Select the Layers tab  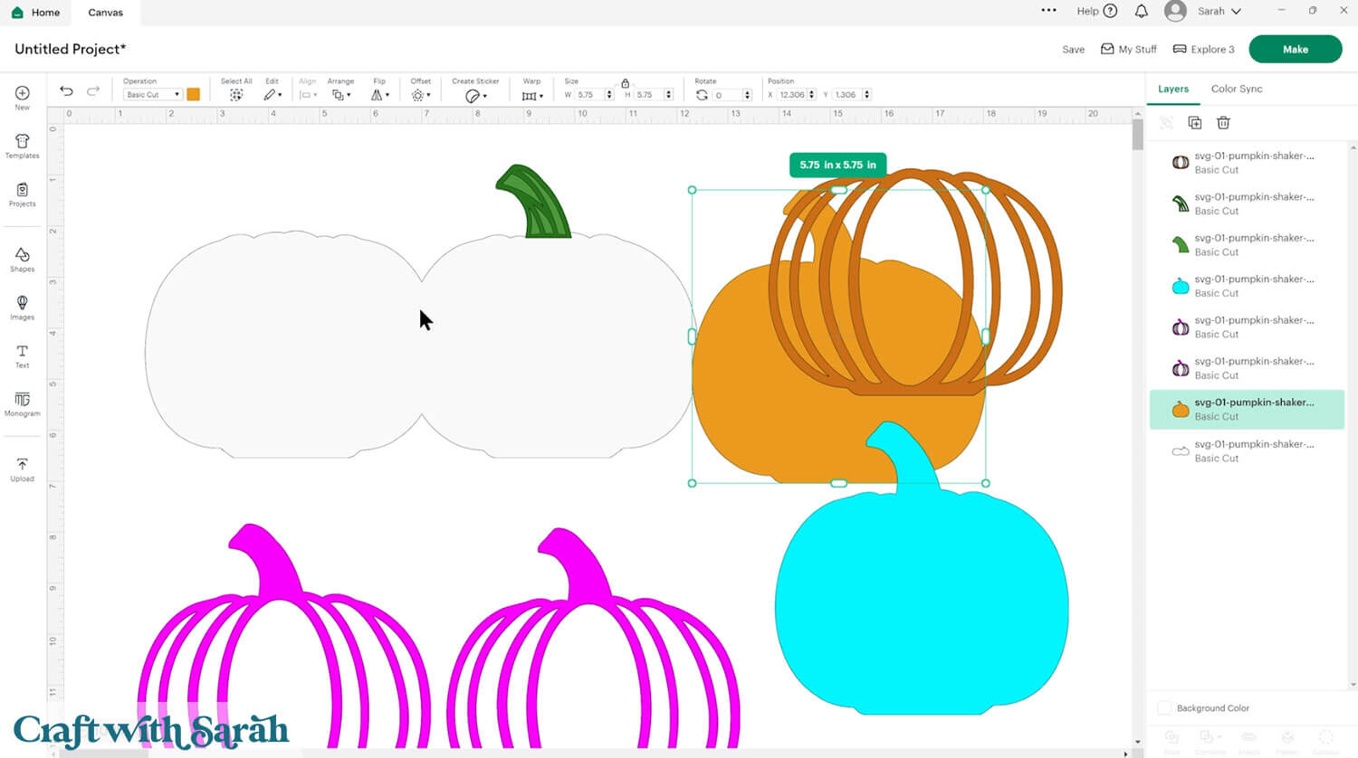pos(1173,89)
